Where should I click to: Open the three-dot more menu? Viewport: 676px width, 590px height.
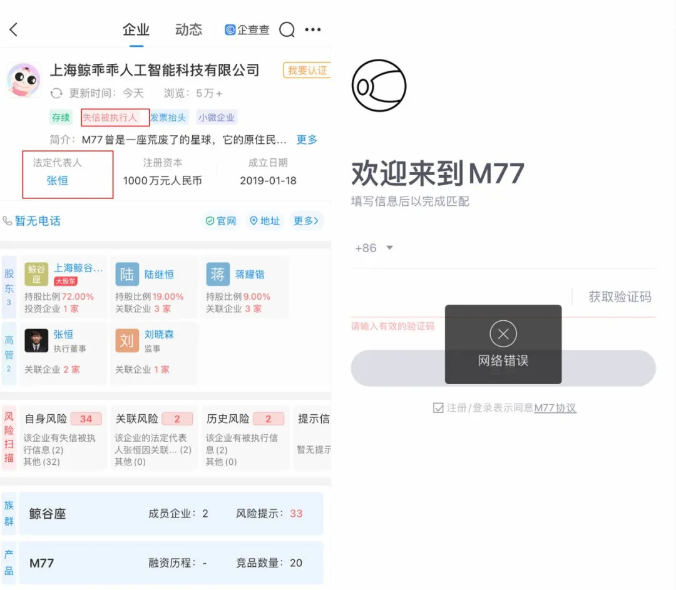312,30
